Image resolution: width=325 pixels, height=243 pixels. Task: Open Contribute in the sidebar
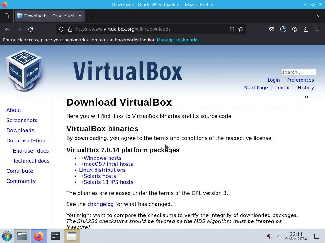20,171
